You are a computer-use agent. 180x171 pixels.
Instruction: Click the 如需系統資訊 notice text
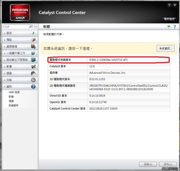68,49
